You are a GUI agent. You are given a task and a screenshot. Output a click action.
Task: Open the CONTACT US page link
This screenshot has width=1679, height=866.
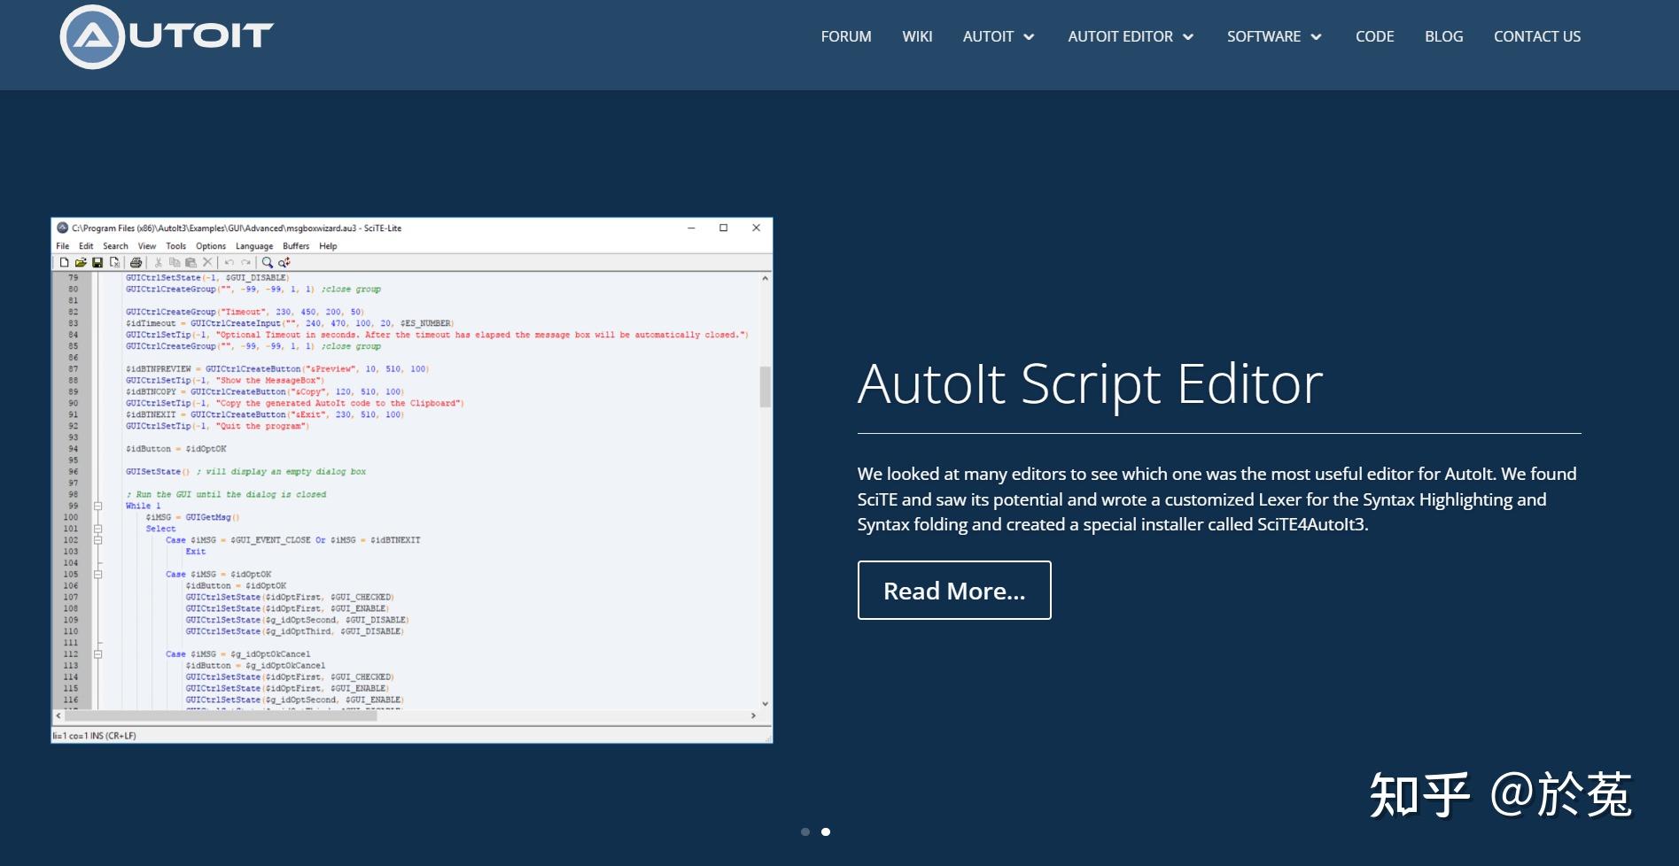pyautogui.click(x=1537, y=36)
